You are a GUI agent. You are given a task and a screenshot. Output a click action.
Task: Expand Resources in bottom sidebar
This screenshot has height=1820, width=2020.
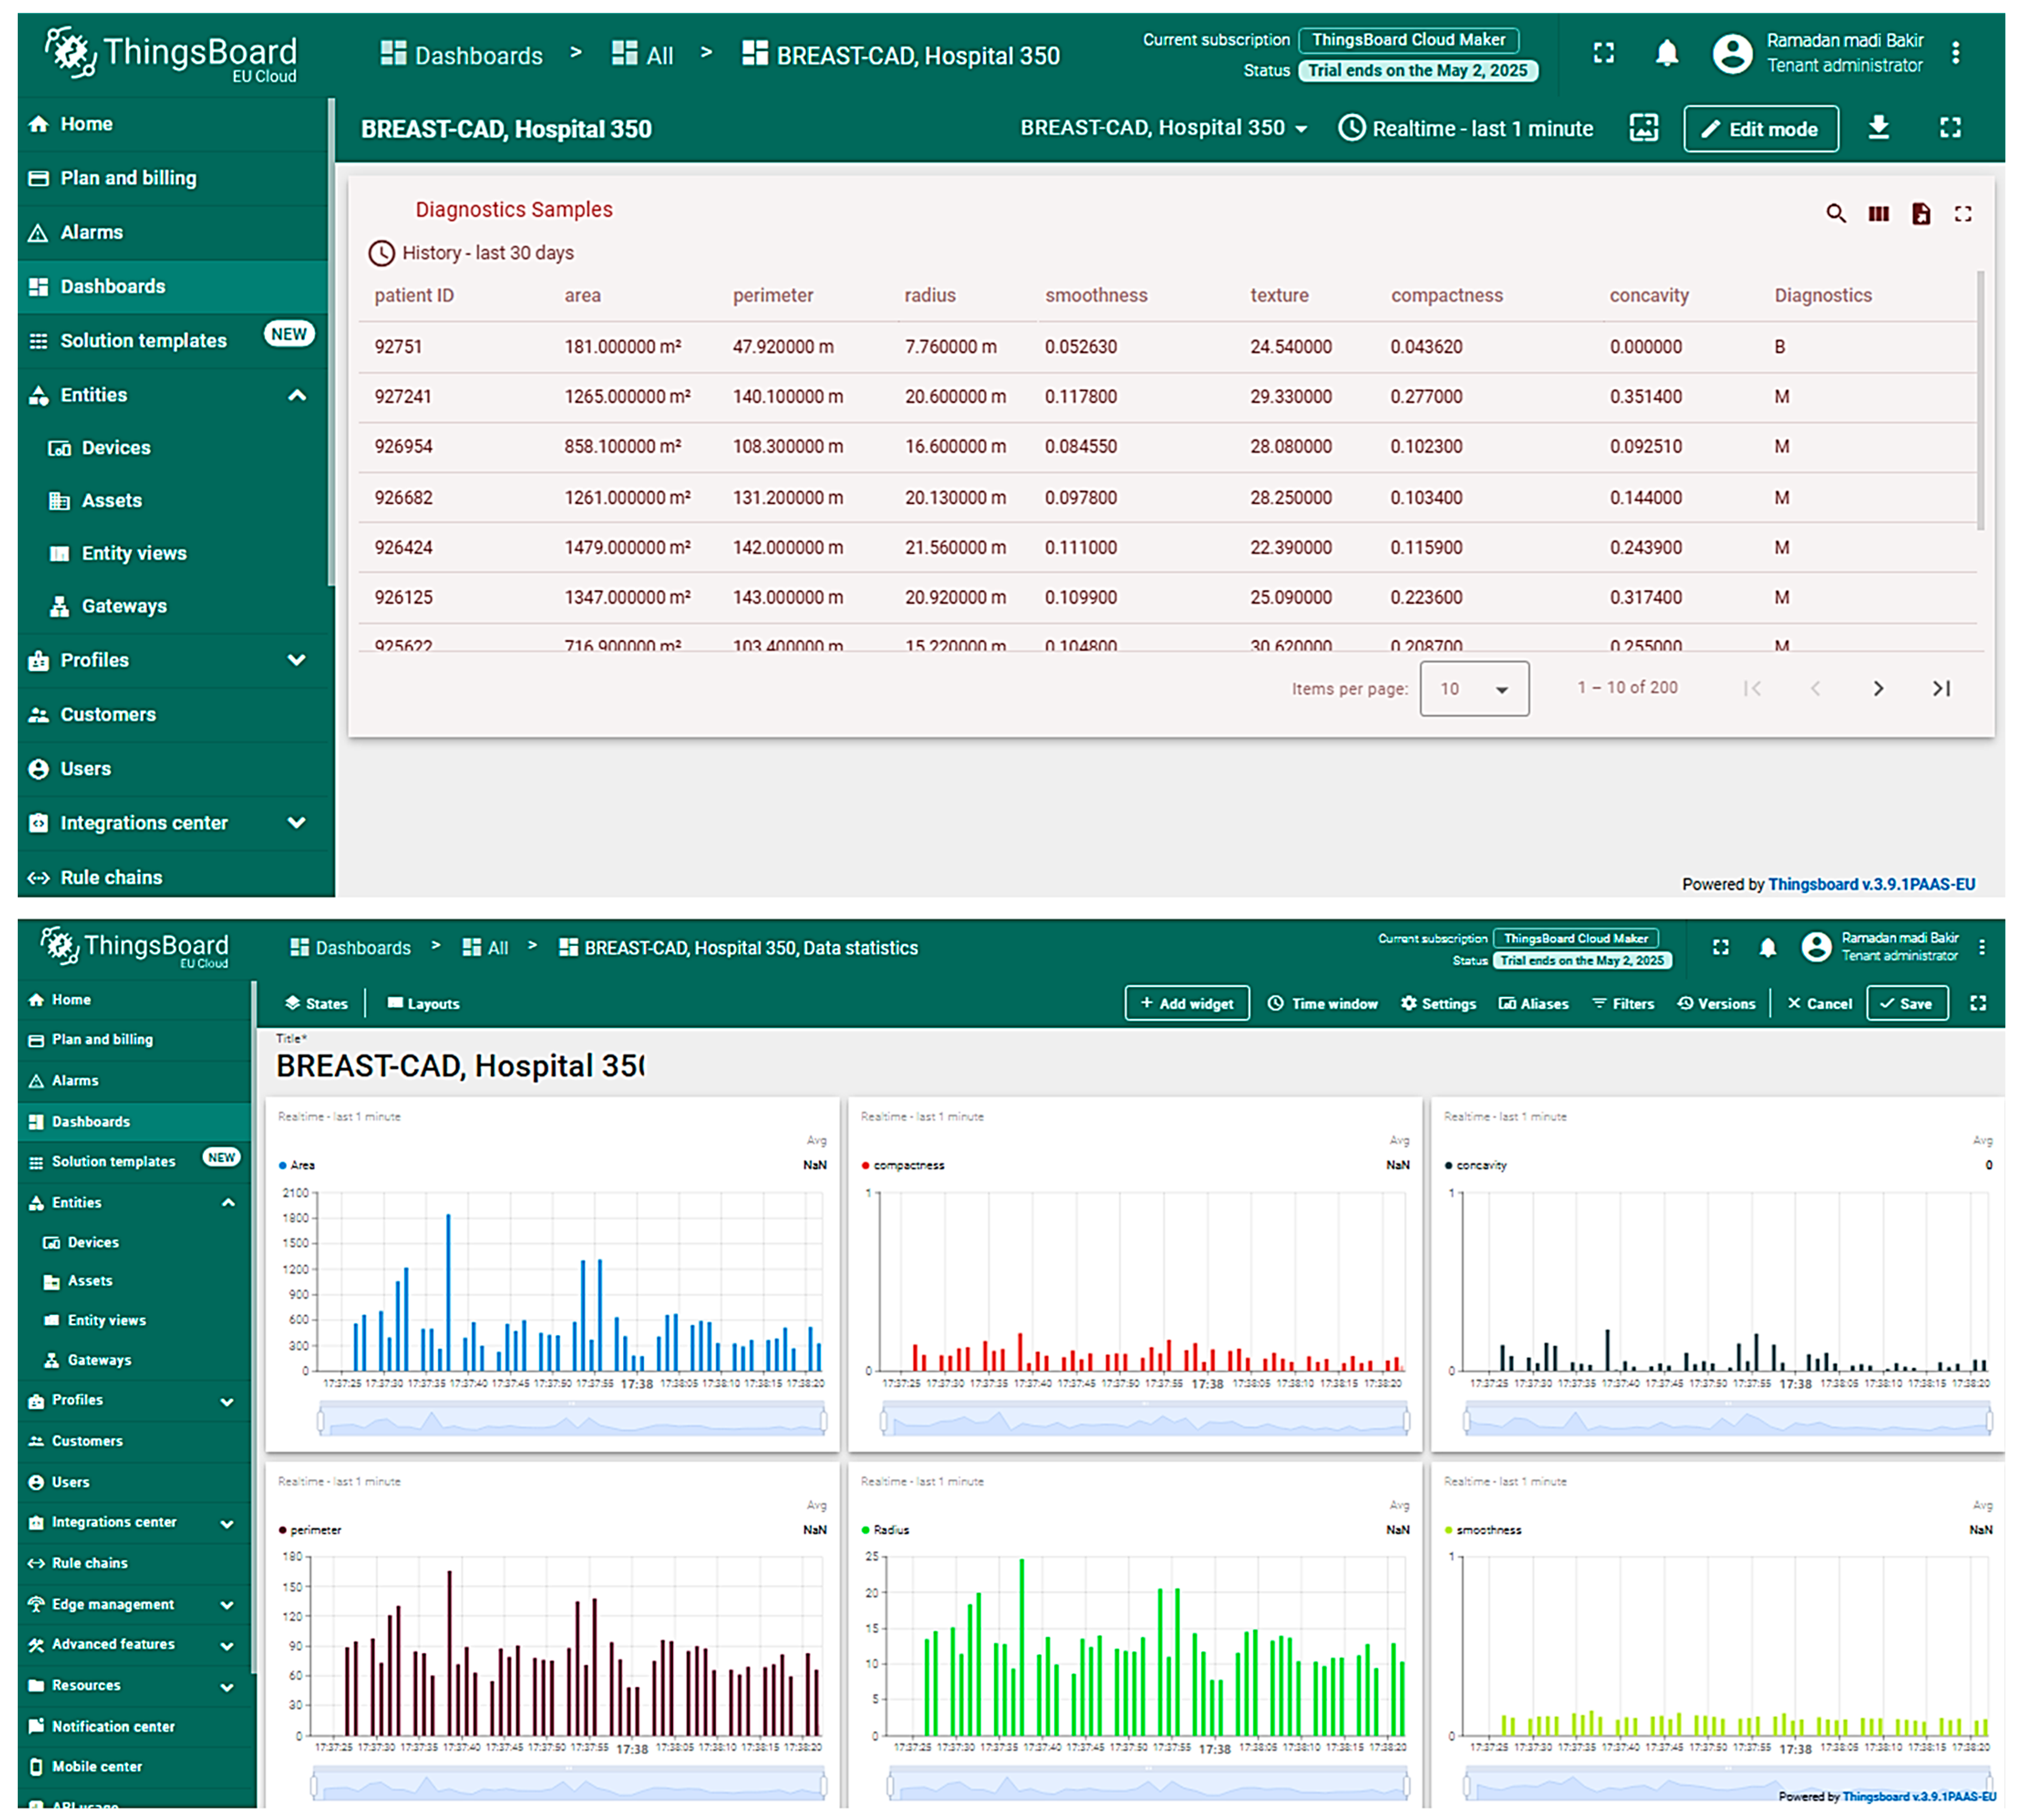click(x=227, y=1687)
